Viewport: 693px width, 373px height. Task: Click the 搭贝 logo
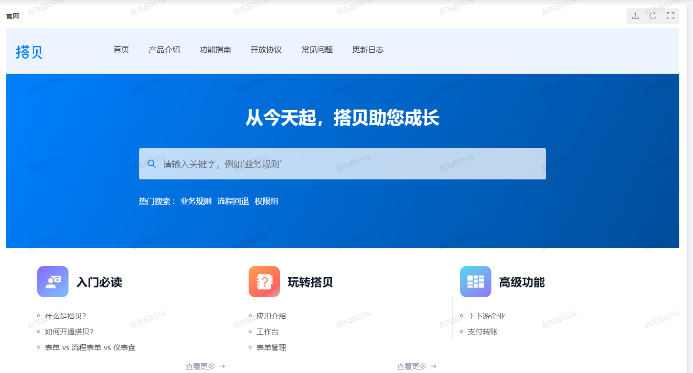28,51
